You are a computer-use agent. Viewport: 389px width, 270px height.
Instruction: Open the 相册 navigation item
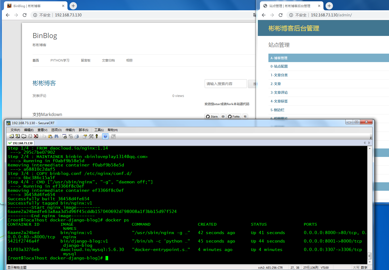coord(129,60)
